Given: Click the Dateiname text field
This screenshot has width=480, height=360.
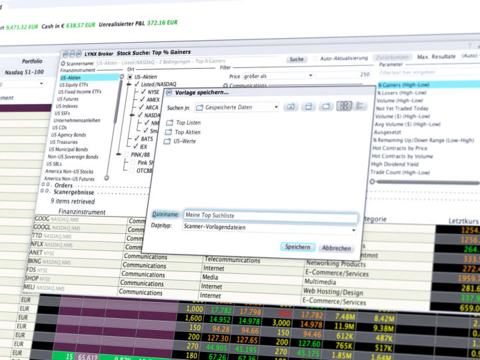Looking at the screenshot, I should [271, 216].
